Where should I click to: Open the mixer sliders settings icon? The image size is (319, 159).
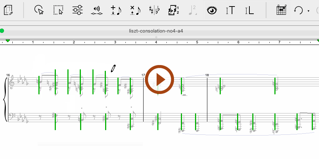coord(78,10)
